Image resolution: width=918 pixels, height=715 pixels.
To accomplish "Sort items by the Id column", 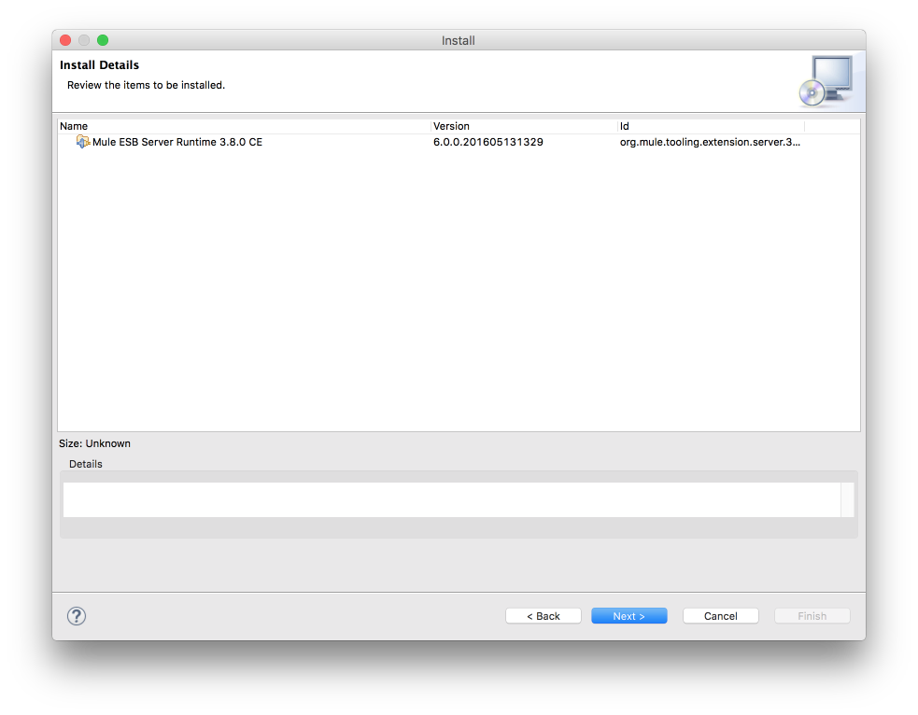I will pyautogui.click(x=711, y=126).
